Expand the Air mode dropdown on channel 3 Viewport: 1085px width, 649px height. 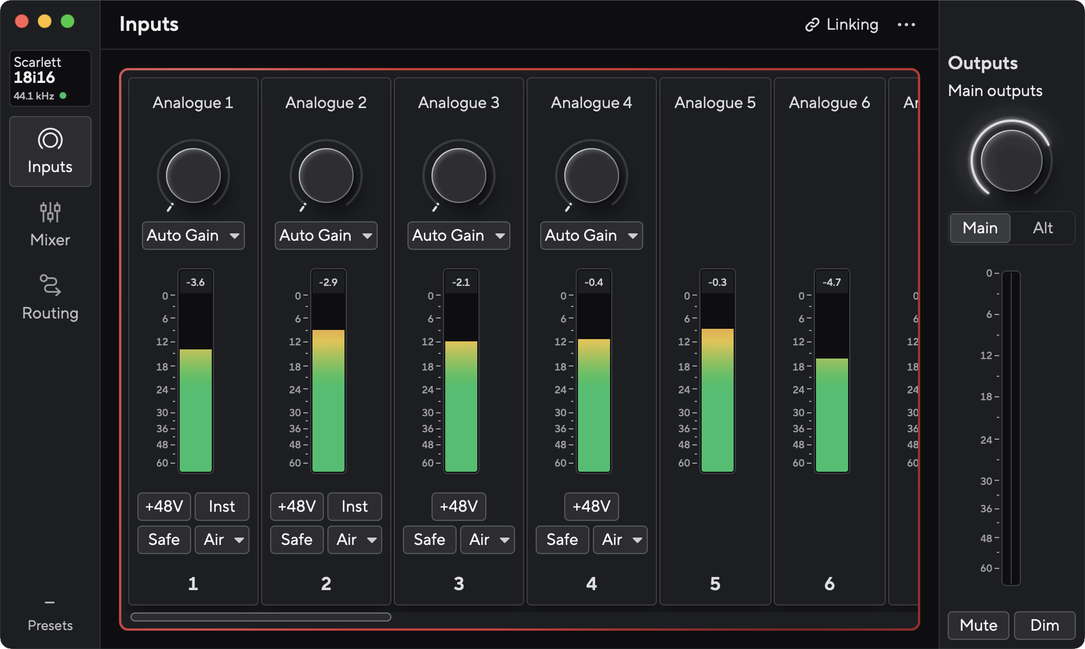point(488,540)
